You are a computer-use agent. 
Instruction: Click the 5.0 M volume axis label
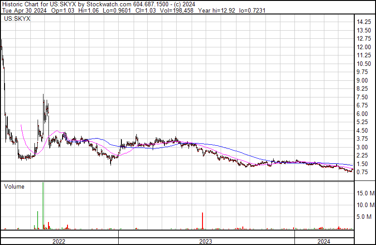click(364, 217)
